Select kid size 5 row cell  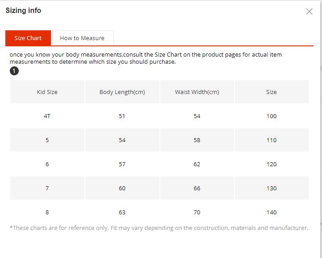pos(47,140)
